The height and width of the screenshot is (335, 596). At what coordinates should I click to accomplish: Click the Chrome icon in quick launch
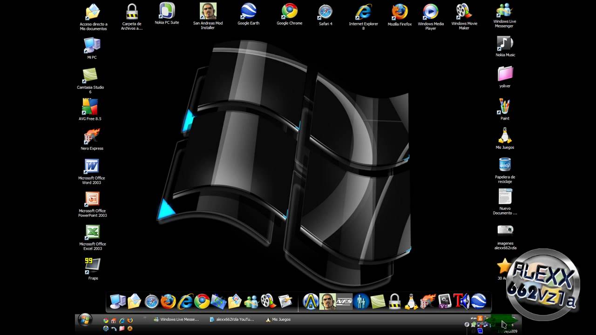(106, 320)
